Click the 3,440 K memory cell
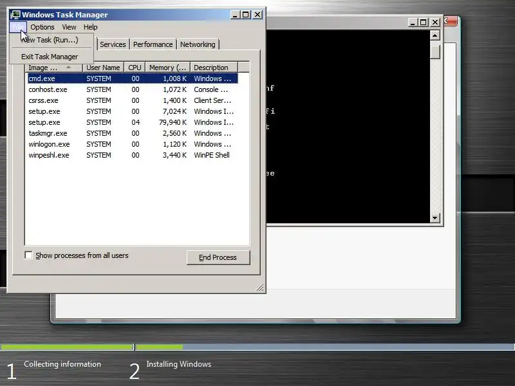This screenshot has width=515, height=386. [x=174, y=155]
